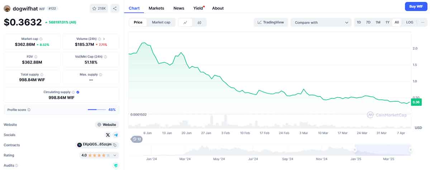Go to the News tab
430x170 pixels.
(179, 8)
